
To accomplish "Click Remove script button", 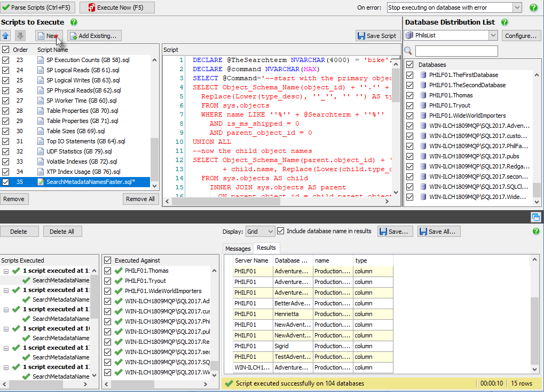I will [x=14, y=199].
